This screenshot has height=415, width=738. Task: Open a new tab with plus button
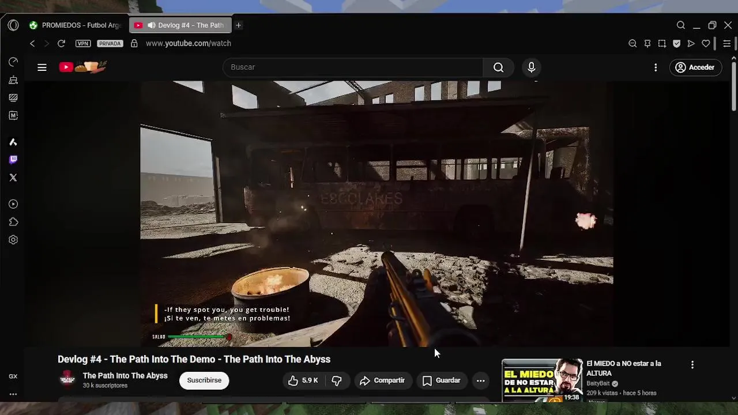[x=238, y=25]
